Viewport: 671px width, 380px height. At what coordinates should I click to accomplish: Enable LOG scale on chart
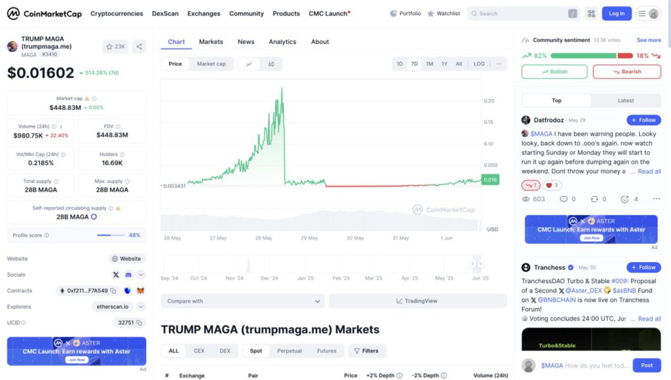[479, 64]
